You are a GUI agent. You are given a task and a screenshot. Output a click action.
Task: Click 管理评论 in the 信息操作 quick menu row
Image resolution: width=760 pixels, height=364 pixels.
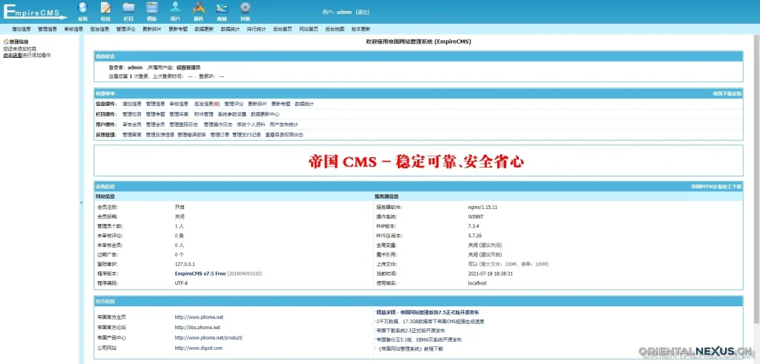coord(234,104)
